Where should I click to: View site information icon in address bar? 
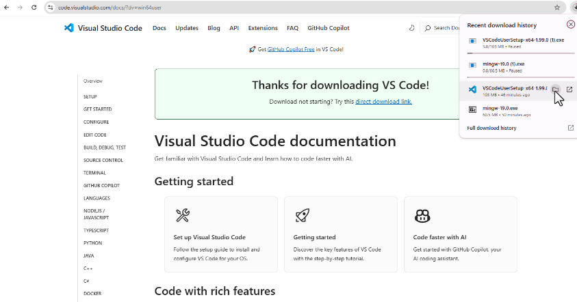[x=51, y=8]
